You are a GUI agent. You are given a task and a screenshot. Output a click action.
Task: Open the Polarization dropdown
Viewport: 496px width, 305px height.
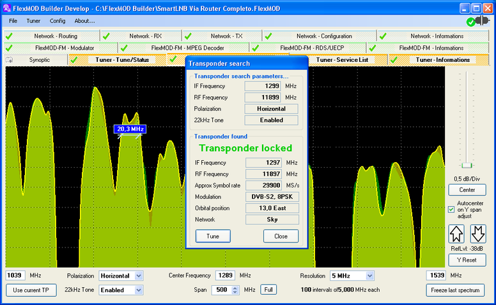139,276
